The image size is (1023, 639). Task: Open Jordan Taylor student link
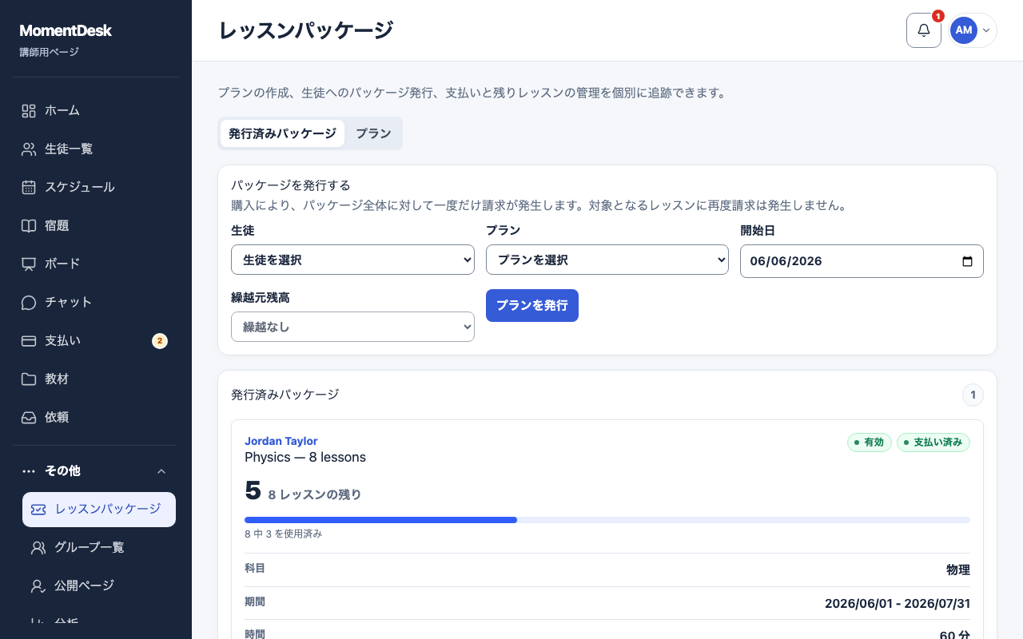coord(281,441)
